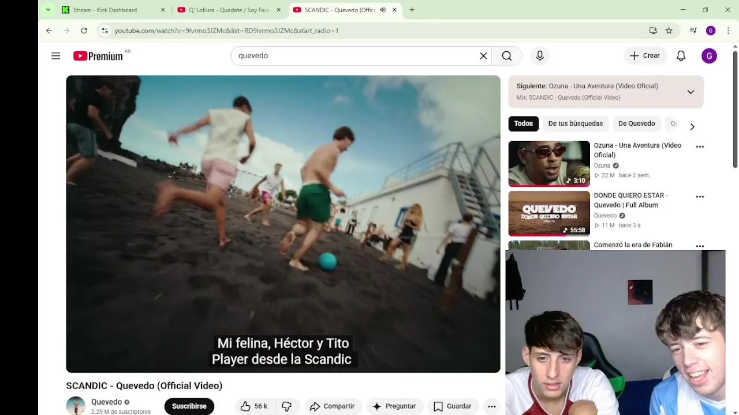This screenshot has width=739, height=415.
Task: Open Chrome profile avatar
Action: click(x=711, y=31)
